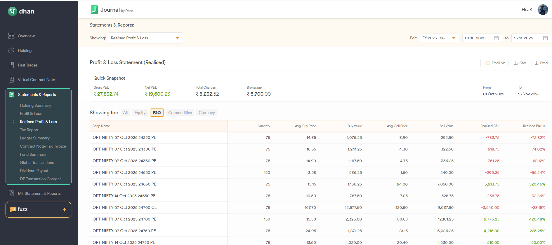The height and width of the screenshot is (245, 552).
Task: Click the Email Me button
Action: tap(494, 63)
